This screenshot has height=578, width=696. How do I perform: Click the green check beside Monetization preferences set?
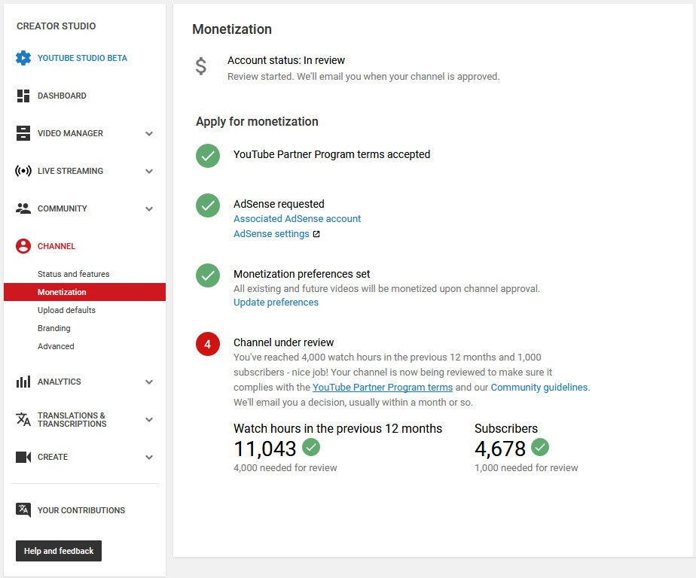[208, 275]
